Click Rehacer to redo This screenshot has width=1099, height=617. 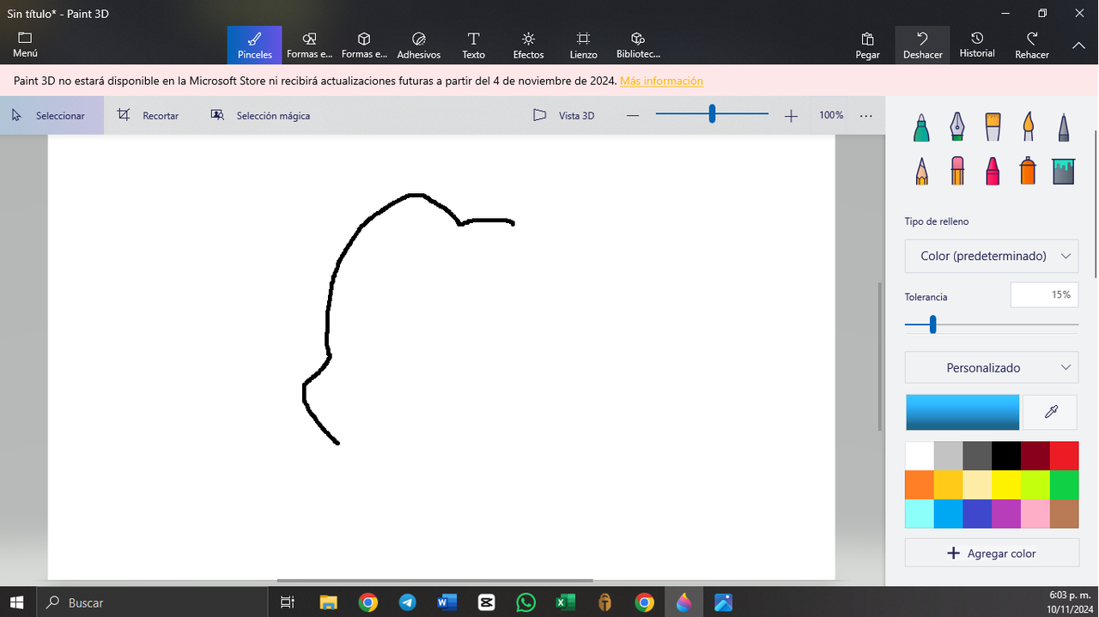1032,45
